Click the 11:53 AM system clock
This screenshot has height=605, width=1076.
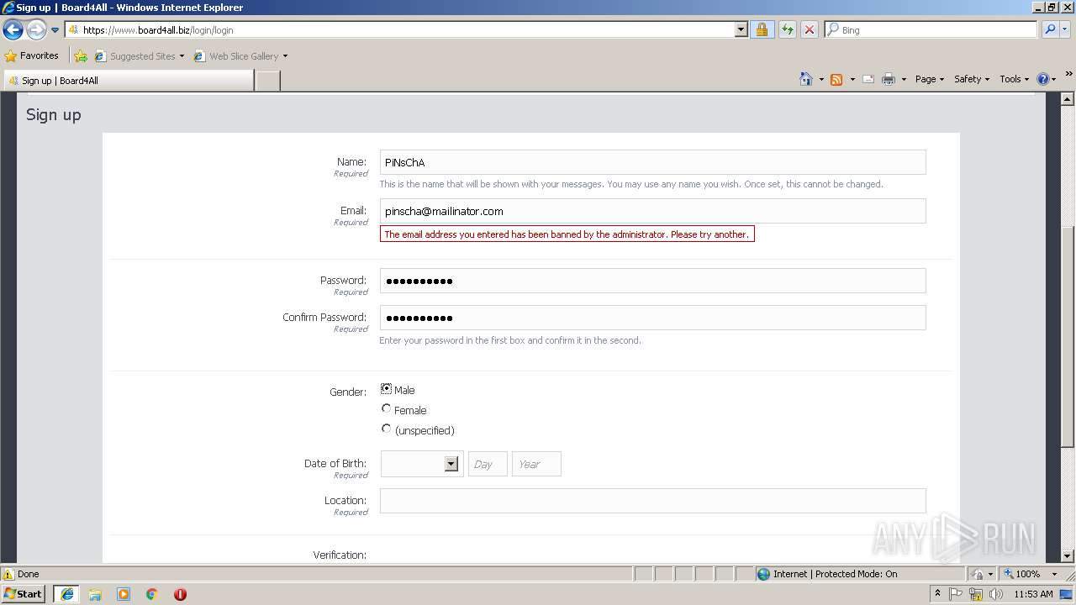coord(1033,594)
